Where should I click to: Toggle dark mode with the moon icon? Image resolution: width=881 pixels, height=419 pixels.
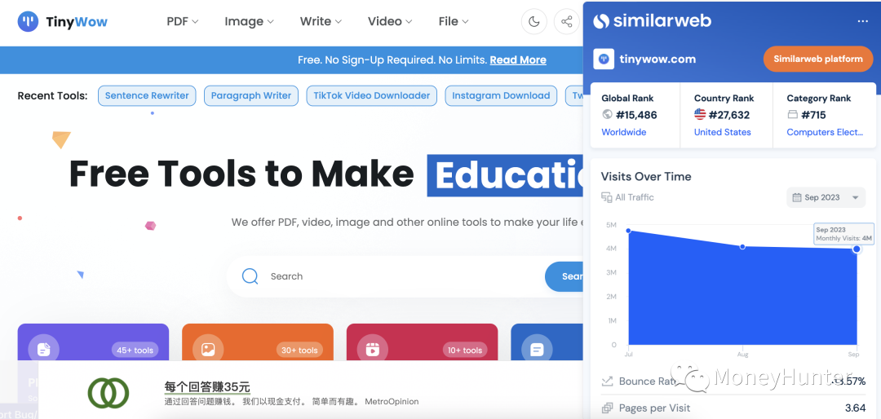(533, 22)
